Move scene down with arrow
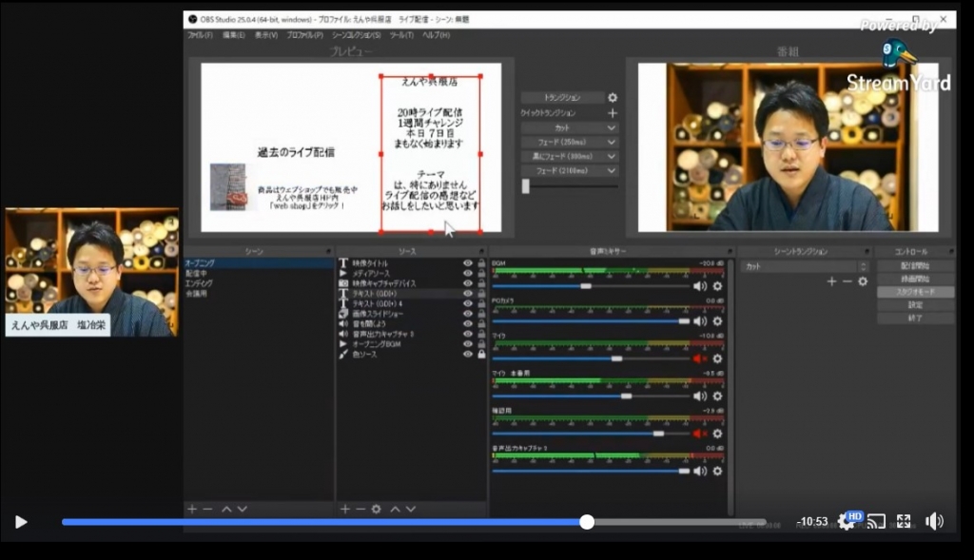 tap(243, 509)
